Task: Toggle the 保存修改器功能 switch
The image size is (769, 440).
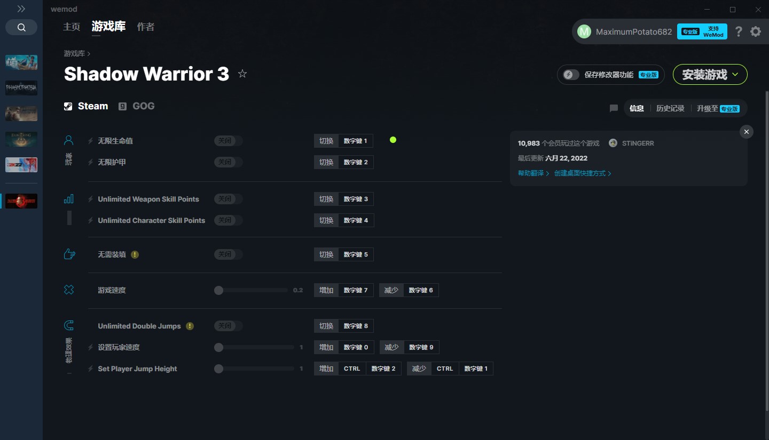Action: 571,75
